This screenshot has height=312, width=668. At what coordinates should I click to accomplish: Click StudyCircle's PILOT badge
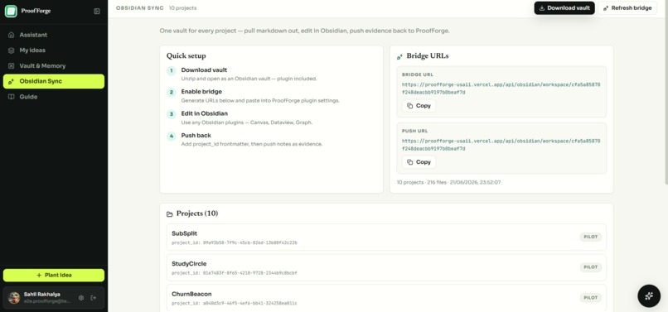coord(590,267)
